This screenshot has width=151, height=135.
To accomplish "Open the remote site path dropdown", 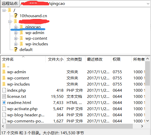I will tap(148, 4).
